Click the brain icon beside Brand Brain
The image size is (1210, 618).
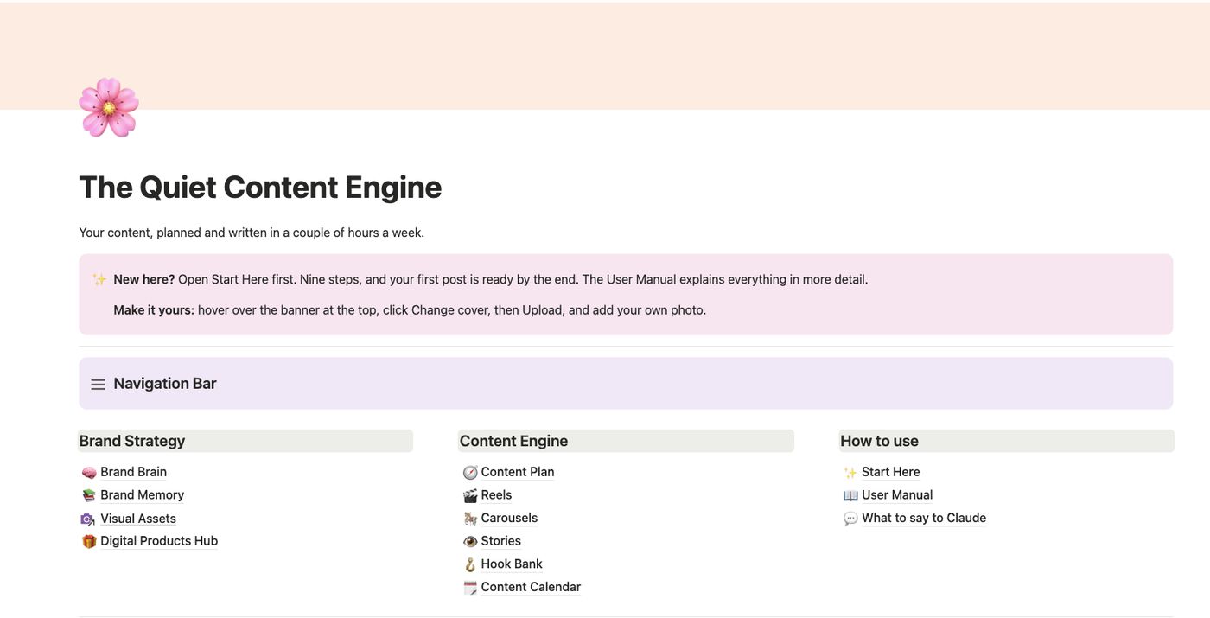(89, 473)
